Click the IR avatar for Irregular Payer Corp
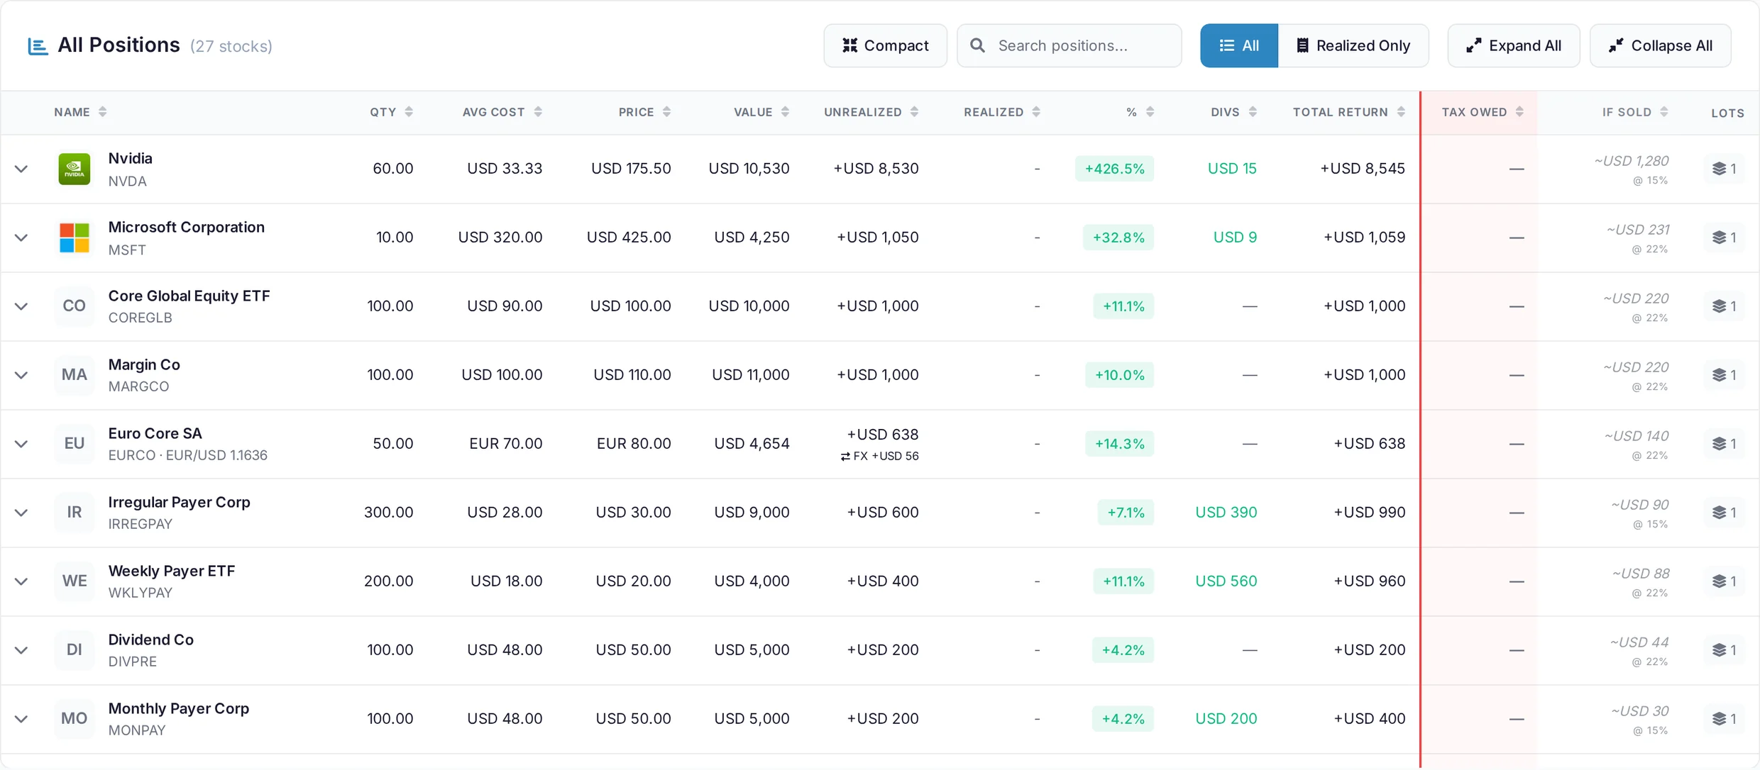Viewport: 1760px width, 770px height. coord(75,513)
